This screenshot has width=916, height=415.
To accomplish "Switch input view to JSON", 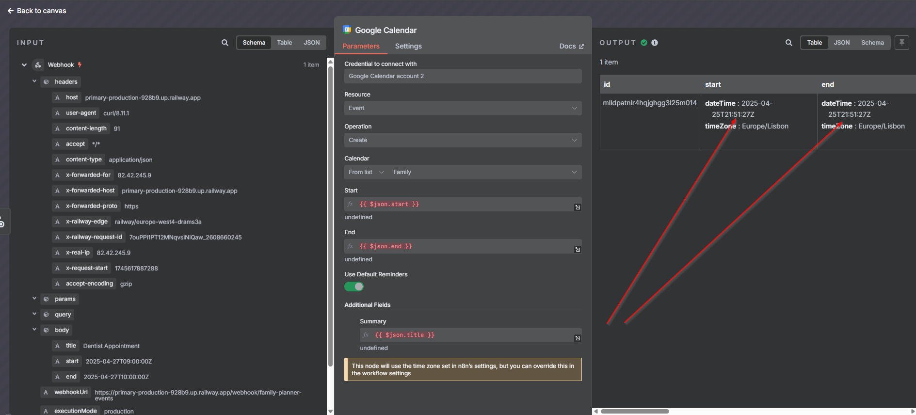I will [x=312, y=43].
